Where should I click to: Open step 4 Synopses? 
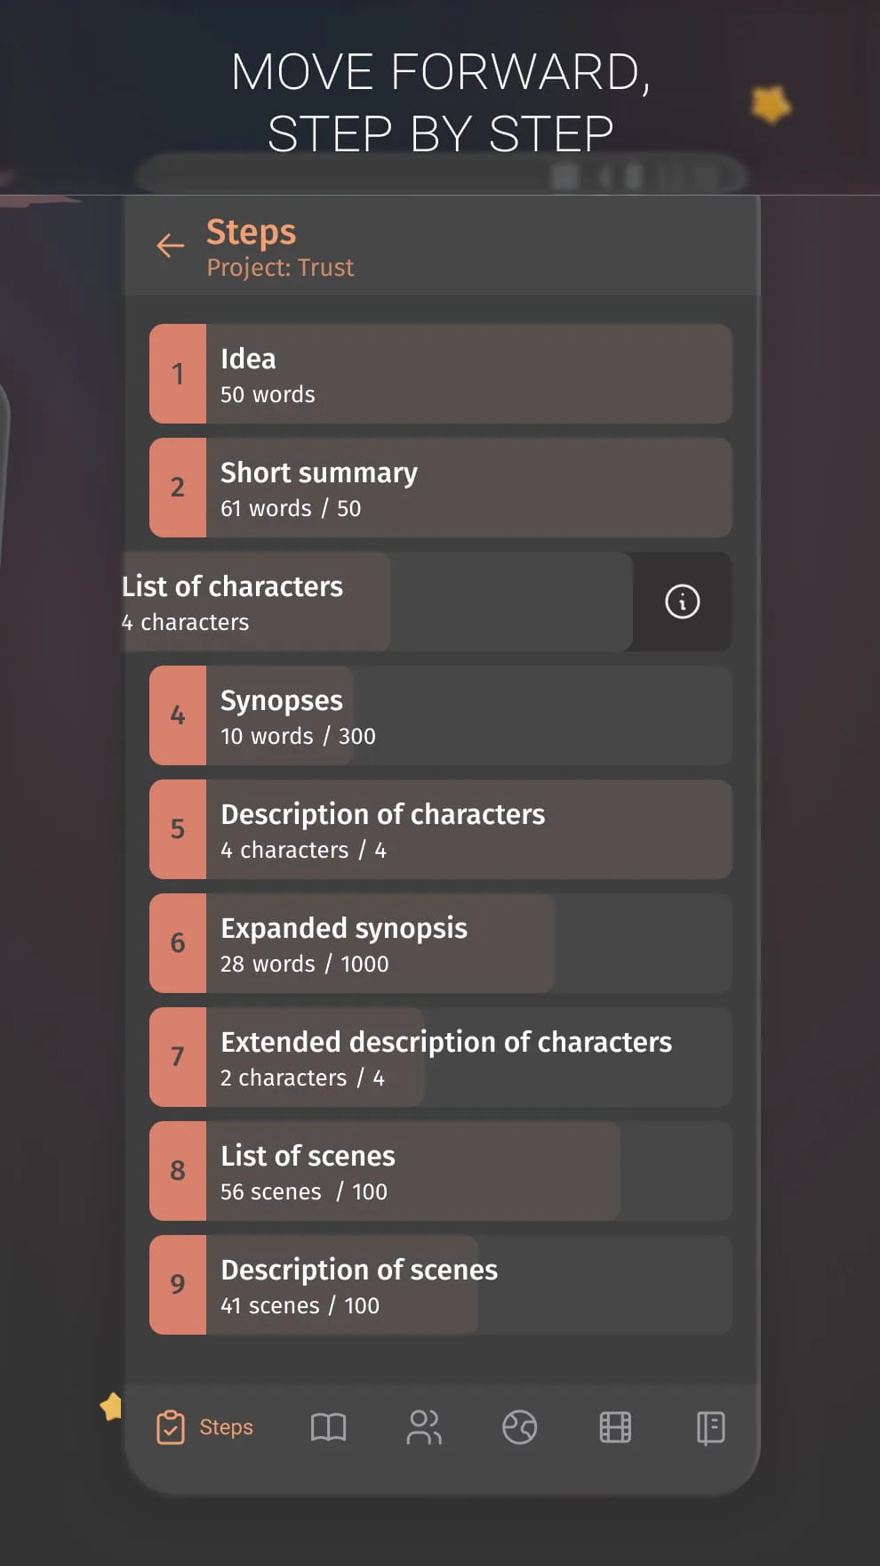click(440, 715)
